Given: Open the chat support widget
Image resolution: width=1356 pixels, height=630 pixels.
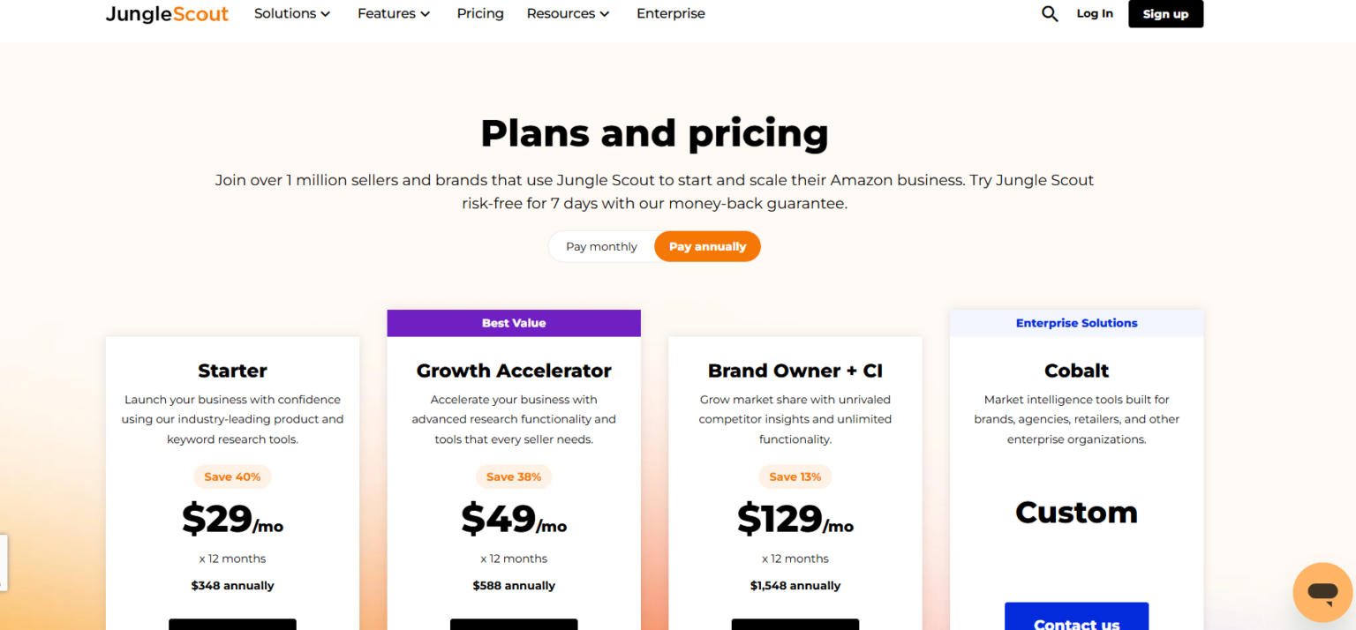Looking at the screenshot, I should pos(1322,592).
